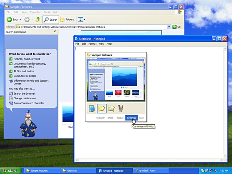Open the Views dropdown arrow in Explorer
The image size is (232, 174).
84,20
